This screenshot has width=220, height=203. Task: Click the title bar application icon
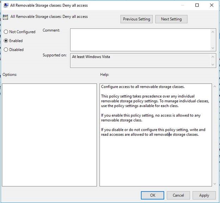(6, 5)
